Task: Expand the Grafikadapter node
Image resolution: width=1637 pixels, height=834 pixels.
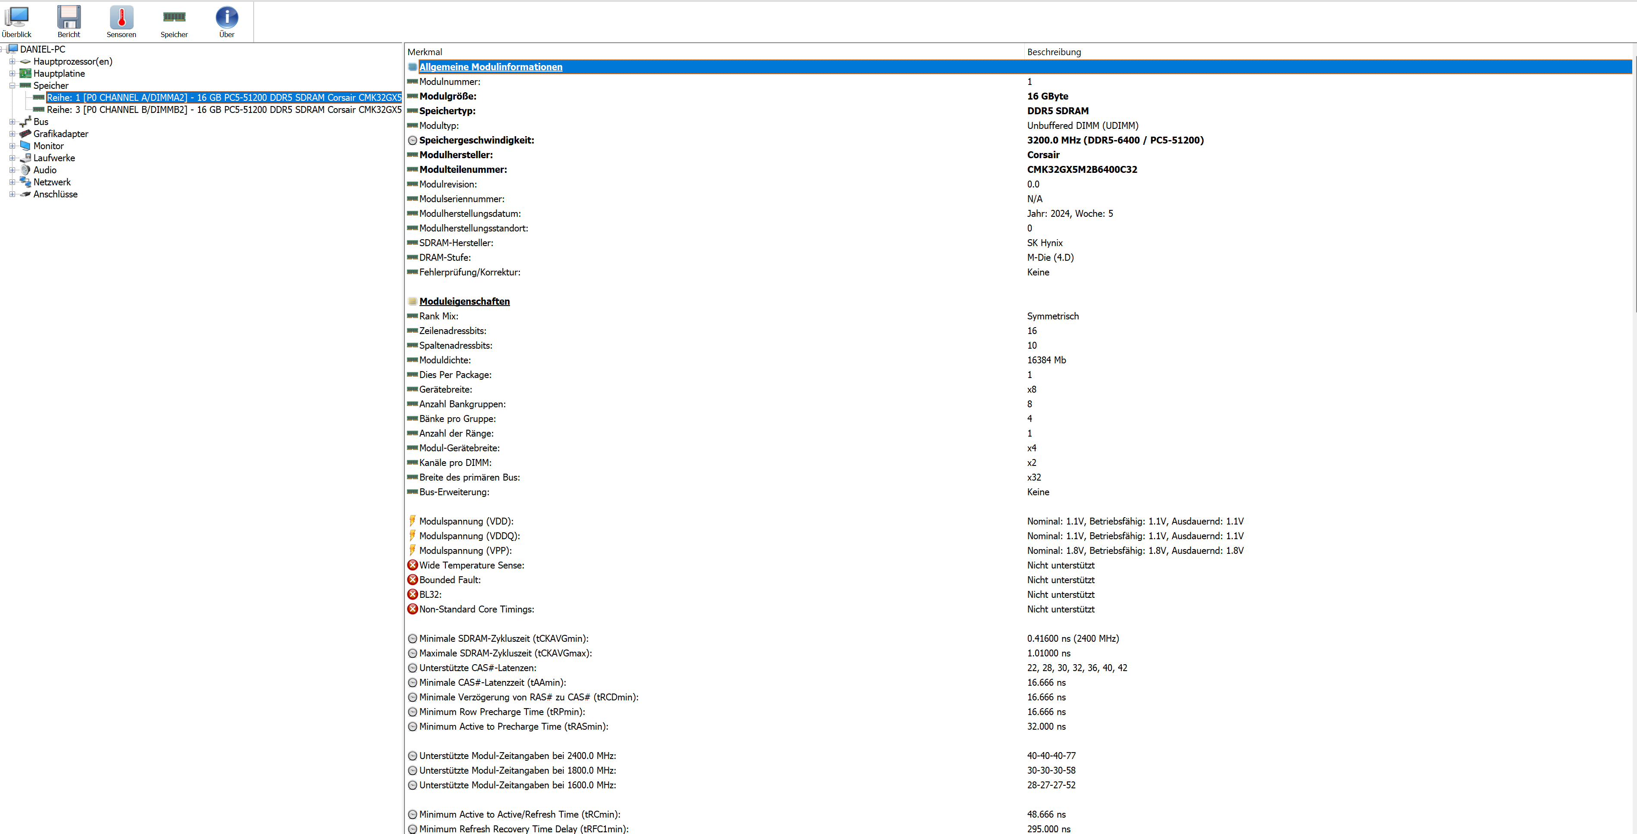Action: pos(13,133)
